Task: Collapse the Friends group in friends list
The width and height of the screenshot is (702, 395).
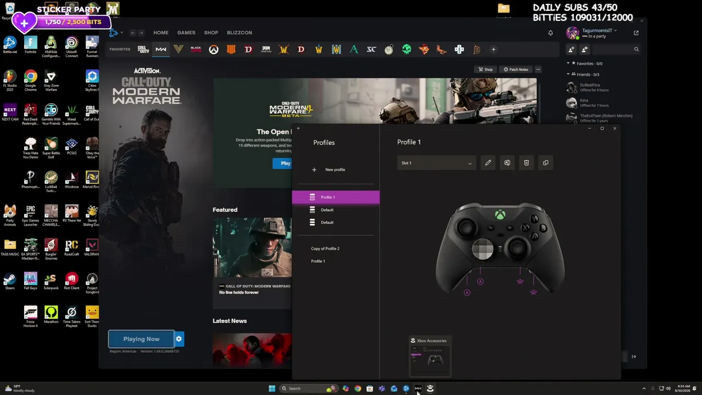Action: [568, 74]
